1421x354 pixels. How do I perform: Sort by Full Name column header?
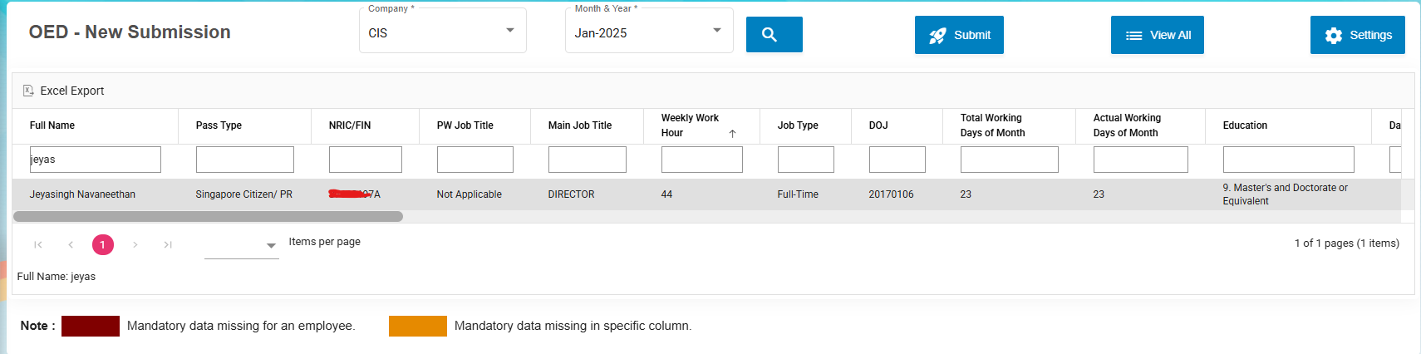click(52, 125)
